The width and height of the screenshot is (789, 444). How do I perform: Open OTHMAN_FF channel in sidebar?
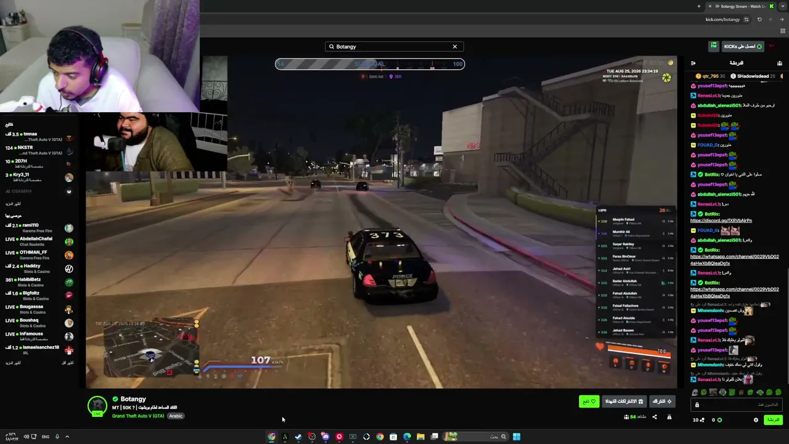(x=38, y=255)
